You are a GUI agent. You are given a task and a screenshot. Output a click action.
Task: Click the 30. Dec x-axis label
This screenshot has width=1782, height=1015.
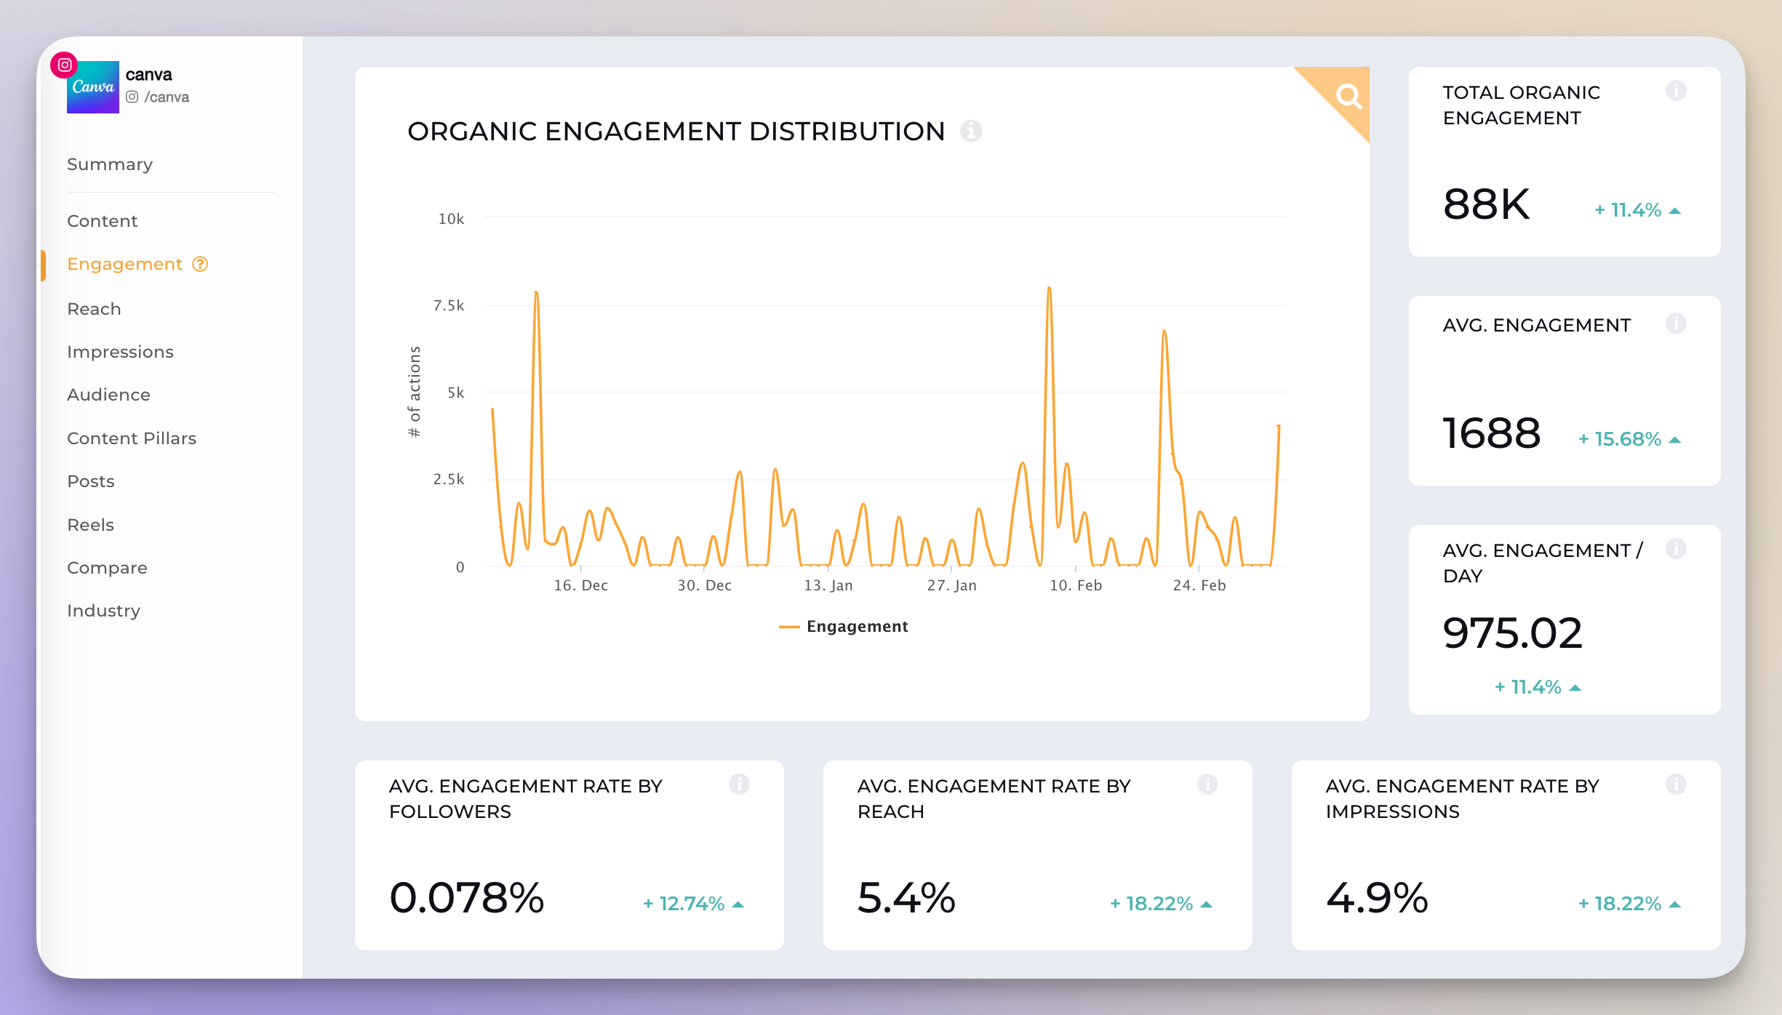(704, 585)
